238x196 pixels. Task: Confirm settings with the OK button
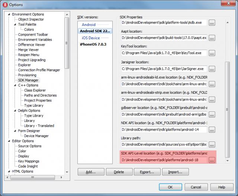click(x=170, y=187)
